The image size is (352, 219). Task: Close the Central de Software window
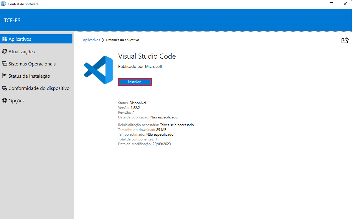point(345,4)
